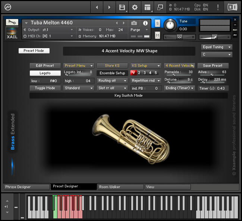Click the Store KS button
This screenshot has width=242, height=221.
(112, 66)
